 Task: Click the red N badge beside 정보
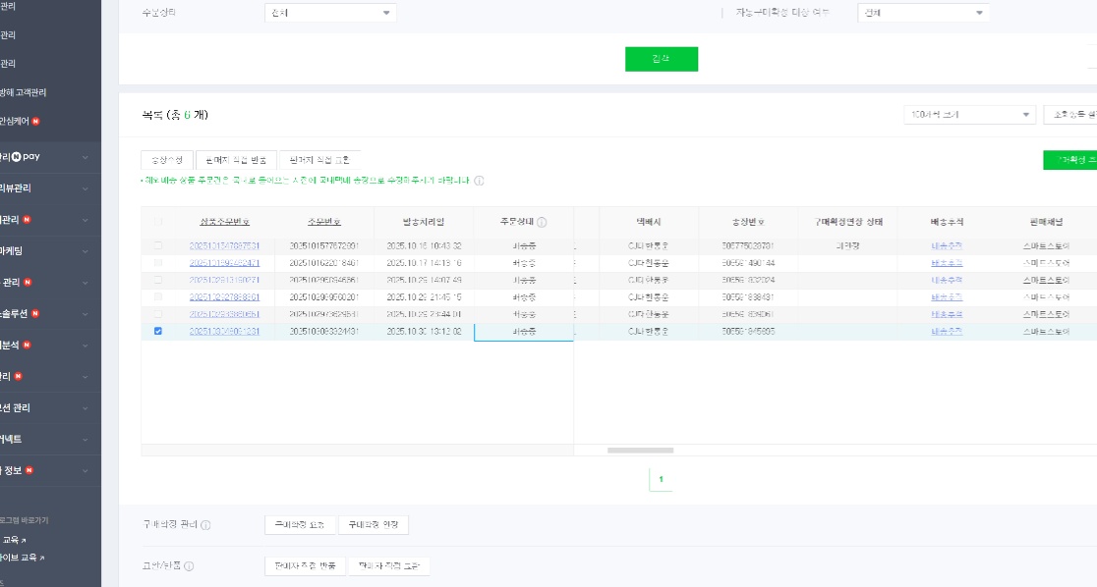[x=29, y=470]
